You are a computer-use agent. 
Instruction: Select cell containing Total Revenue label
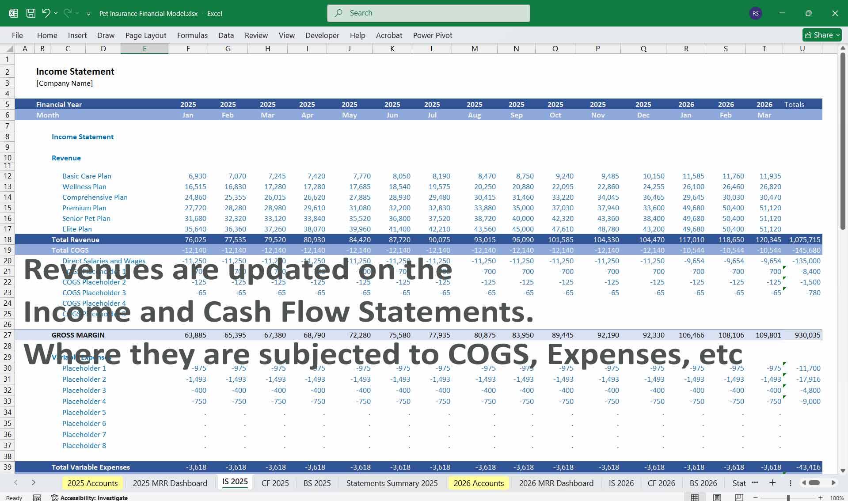pyautogui.click(x=76, y=239)
